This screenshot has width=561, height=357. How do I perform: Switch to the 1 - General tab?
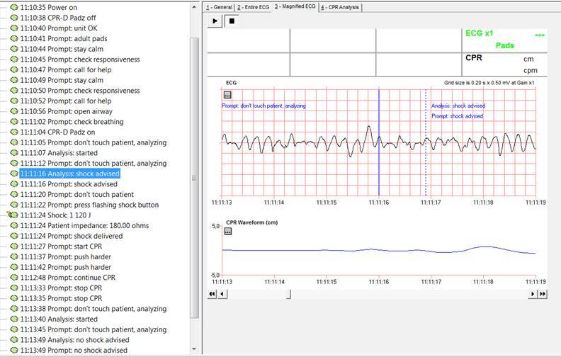coord(219,7)
